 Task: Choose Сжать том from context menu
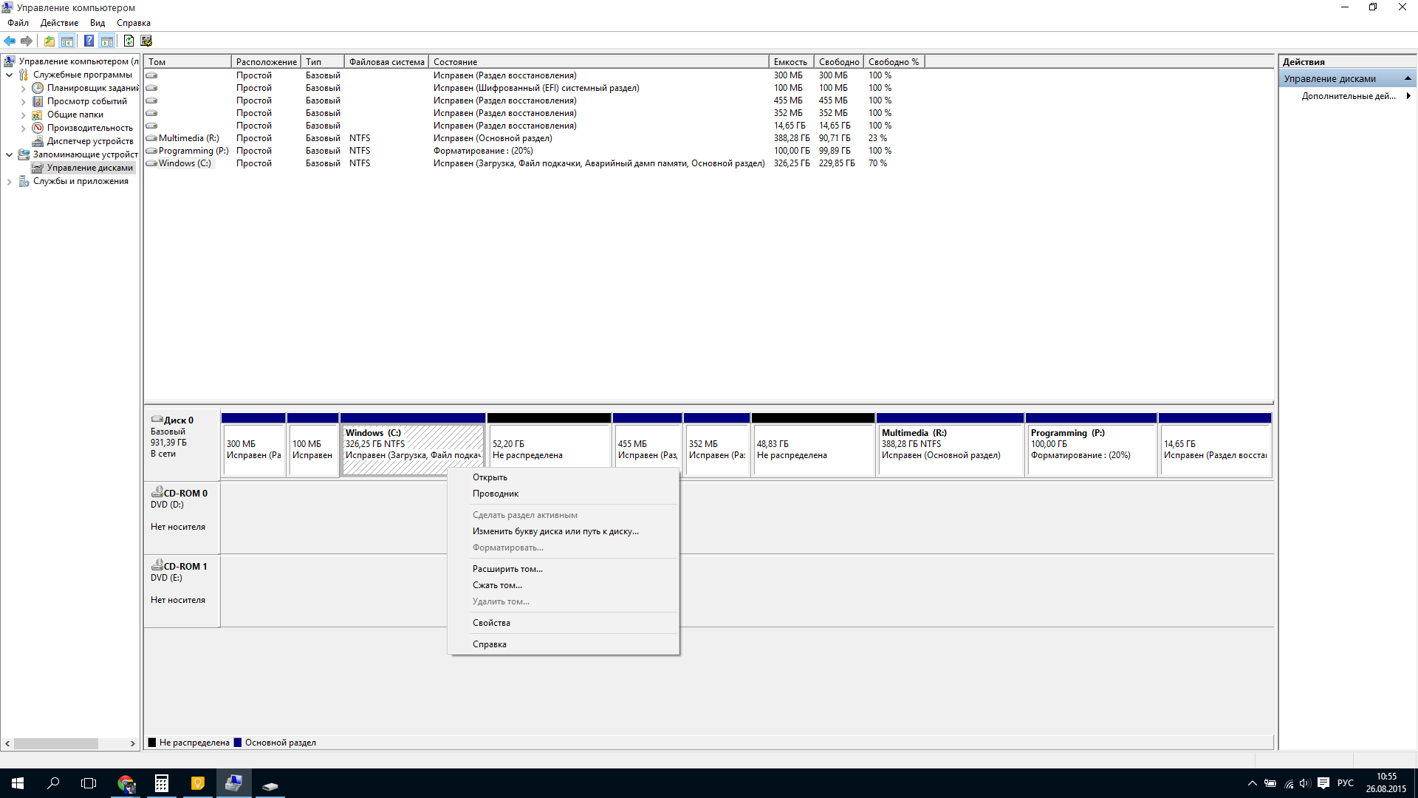click(x=564, y=585)
